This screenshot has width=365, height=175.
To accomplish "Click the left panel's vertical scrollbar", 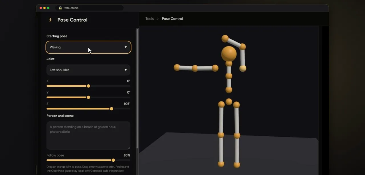I will 137,88.
